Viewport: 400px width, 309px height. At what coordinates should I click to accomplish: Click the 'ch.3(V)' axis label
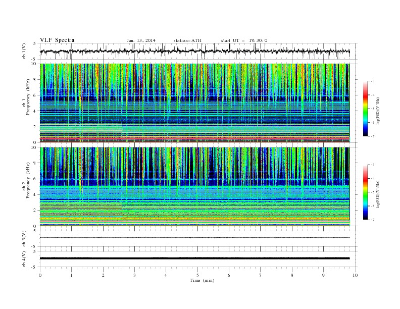point(24,239)
